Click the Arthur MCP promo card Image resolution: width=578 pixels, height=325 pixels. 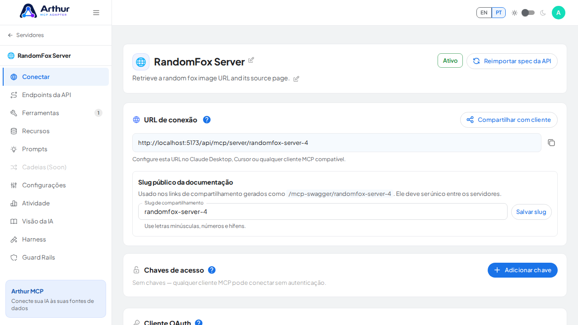coord(56,299)
